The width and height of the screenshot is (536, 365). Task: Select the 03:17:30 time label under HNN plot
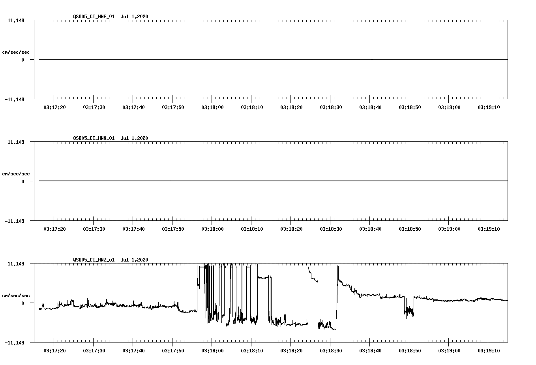94,229
